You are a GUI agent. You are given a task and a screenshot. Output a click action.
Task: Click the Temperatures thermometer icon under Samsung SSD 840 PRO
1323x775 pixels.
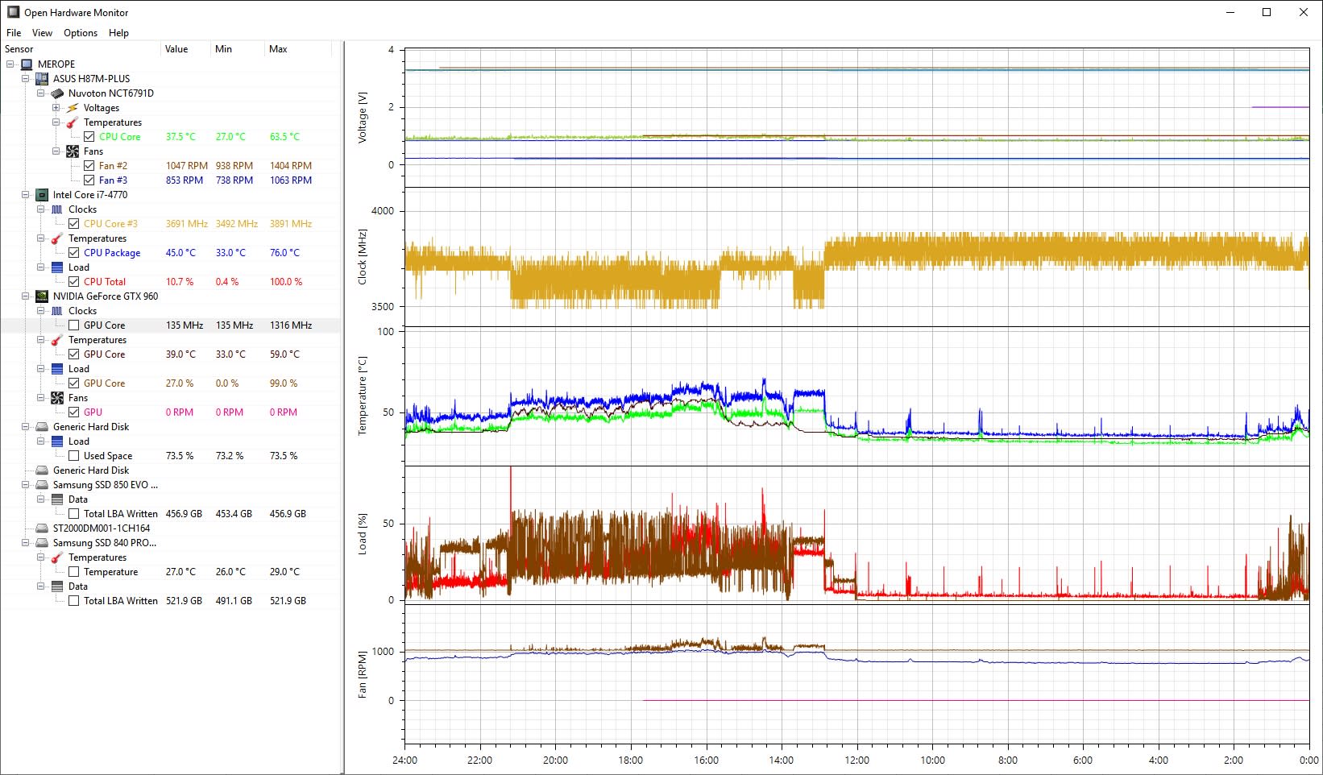point(57,557)
